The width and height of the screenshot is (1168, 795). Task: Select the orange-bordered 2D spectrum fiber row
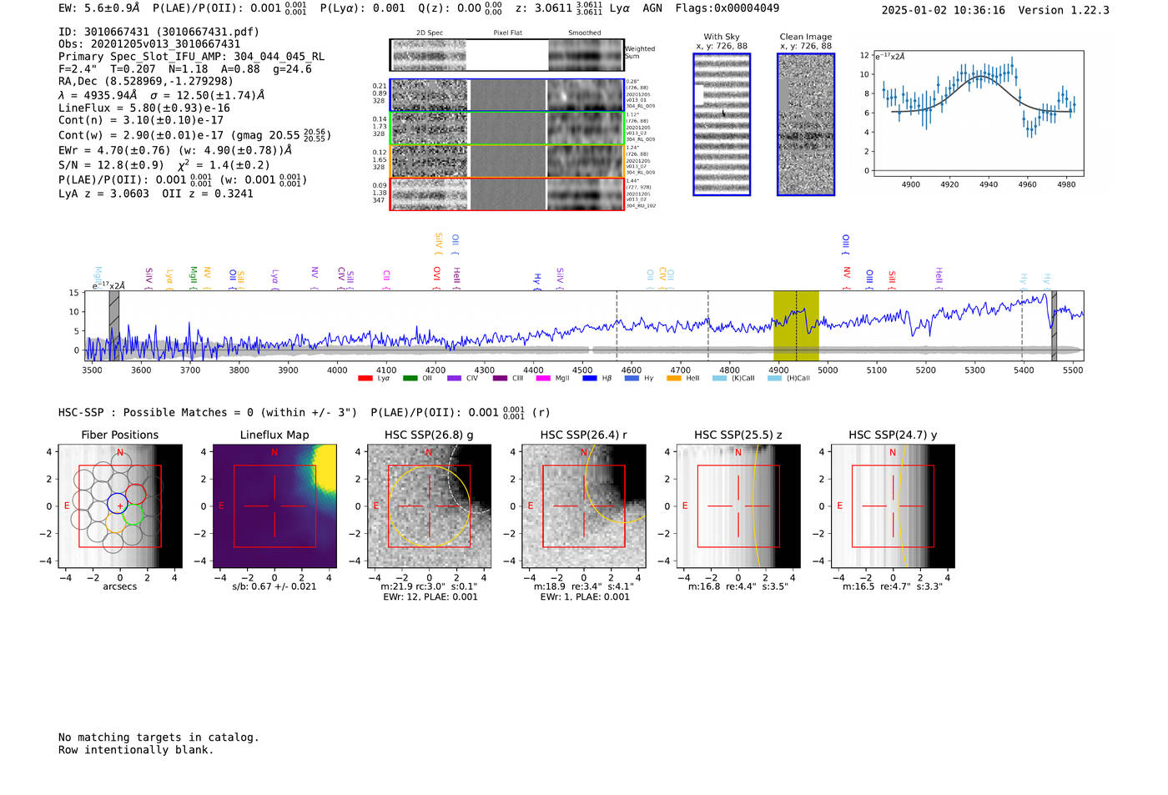tap(507, 161)
